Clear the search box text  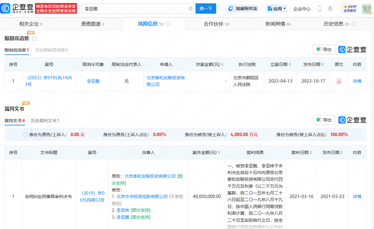(191, 9)
